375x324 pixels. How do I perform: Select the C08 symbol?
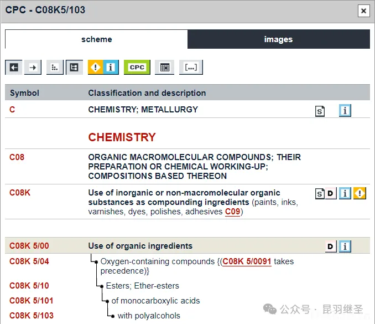point(17,157)
